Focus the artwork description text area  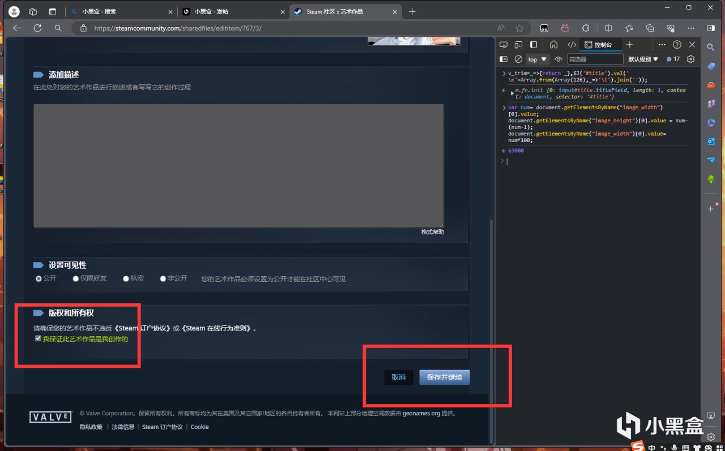pos(238,166)
